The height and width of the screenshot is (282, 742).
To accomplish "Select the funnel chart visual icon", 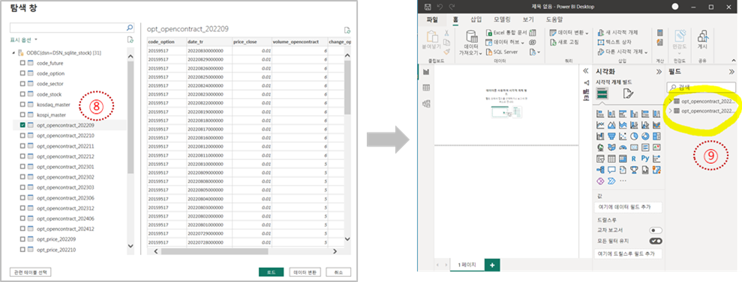I will tap(612, 136).
